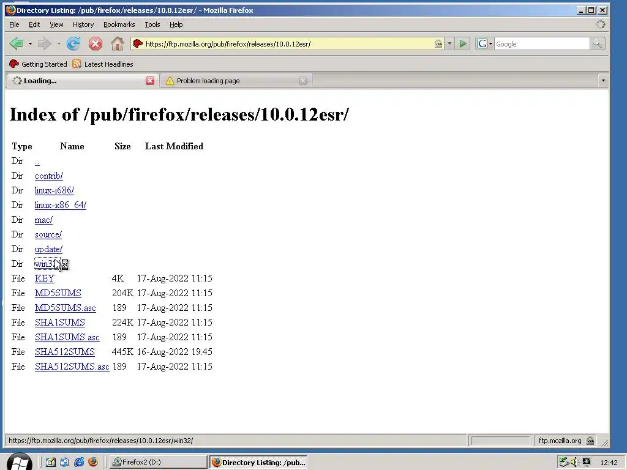Screen dimensions: 627x470
Task: Click the search magnifier button
Action: (x=597, y=43)
